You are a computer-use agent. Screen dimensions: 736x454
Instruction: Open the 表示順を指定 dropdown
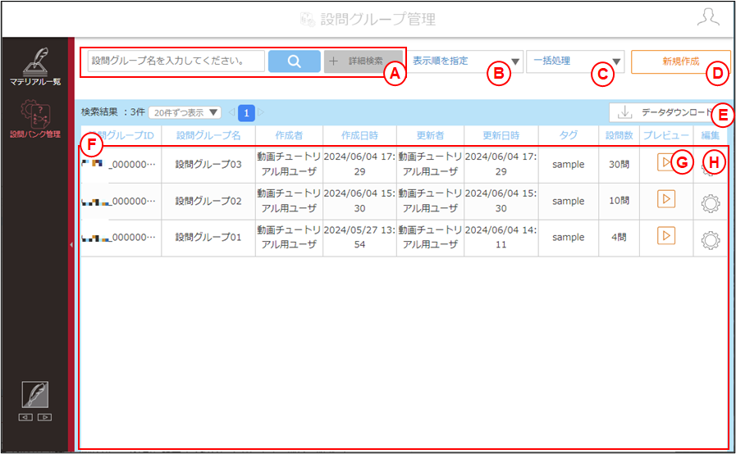coord(464,61)
